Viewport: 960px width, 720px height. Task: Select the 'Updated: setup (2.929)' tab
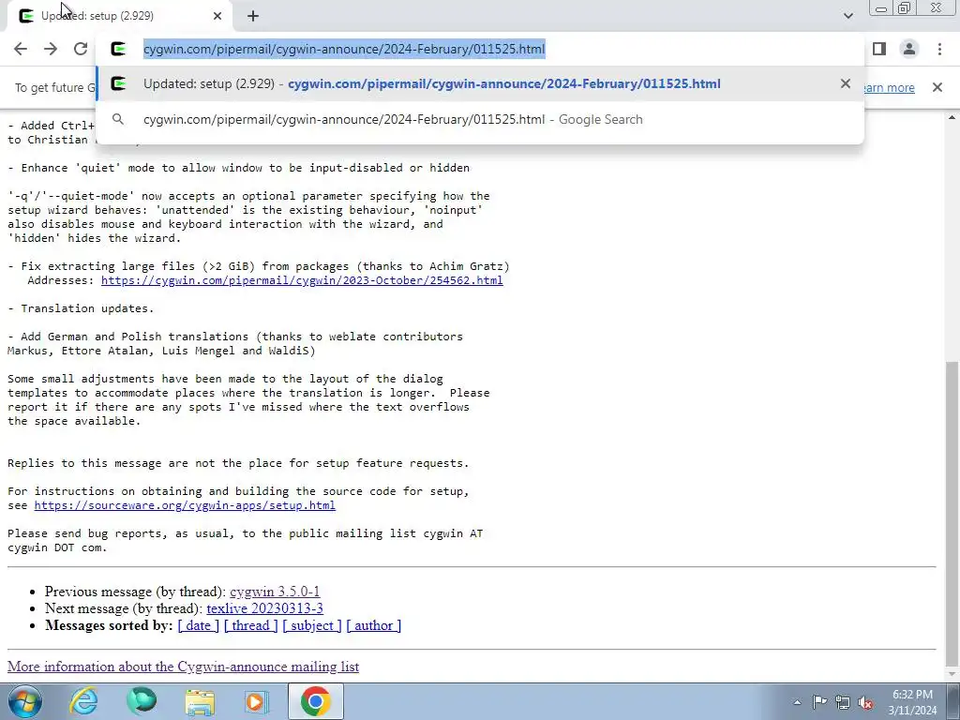(x=119, y=16)
